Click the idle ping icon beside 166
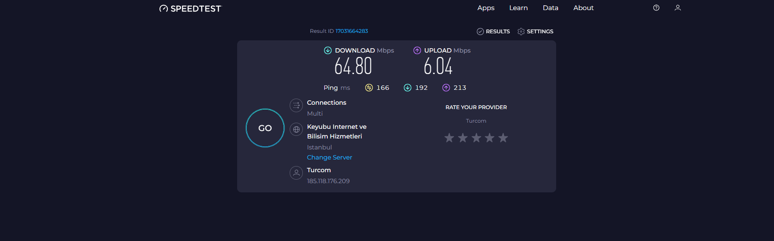The image size is (774, 241). click(369, 88)
